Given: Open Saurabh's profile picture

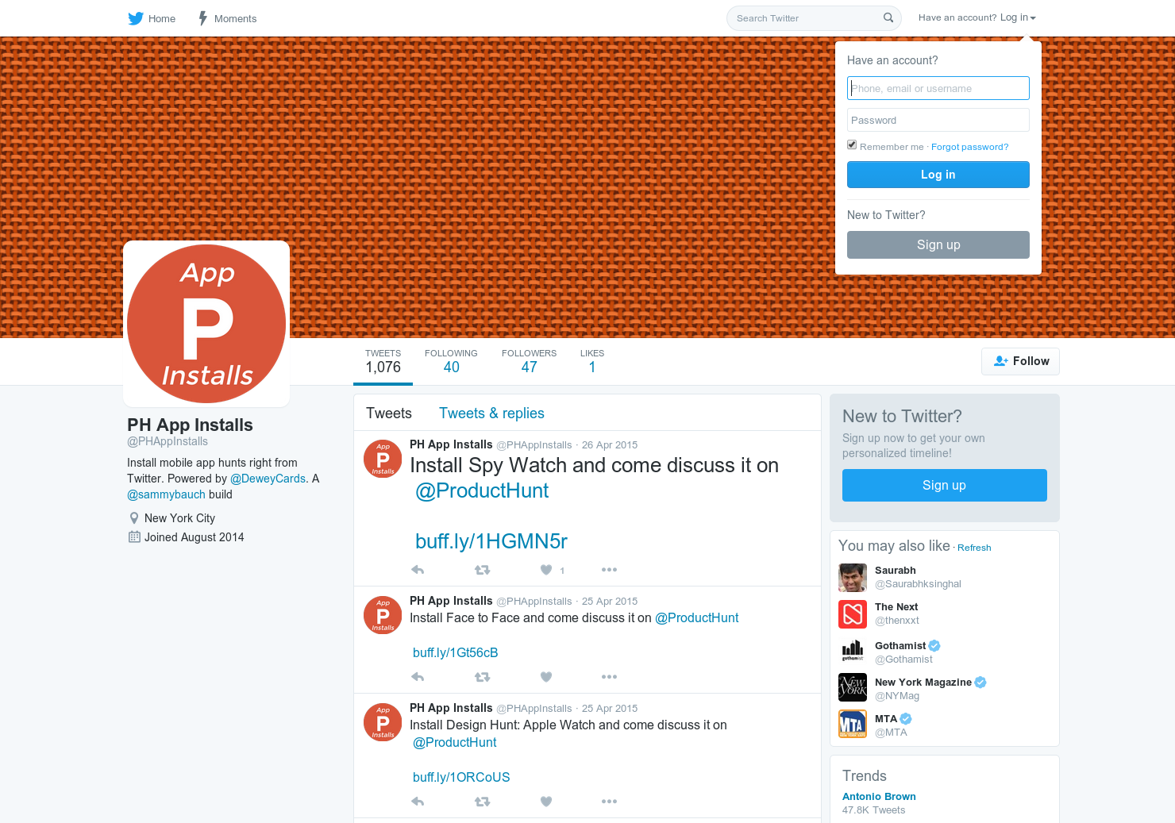Looking at the screenshot, I should coord(853,578).
